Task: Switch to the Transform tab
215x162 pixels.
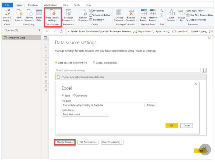Action: [33, 5]
